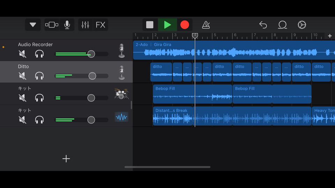Click the Audio Recorder volume slider knob
The height and width of the screenshot is (188, 335).
tap(91, 54)
